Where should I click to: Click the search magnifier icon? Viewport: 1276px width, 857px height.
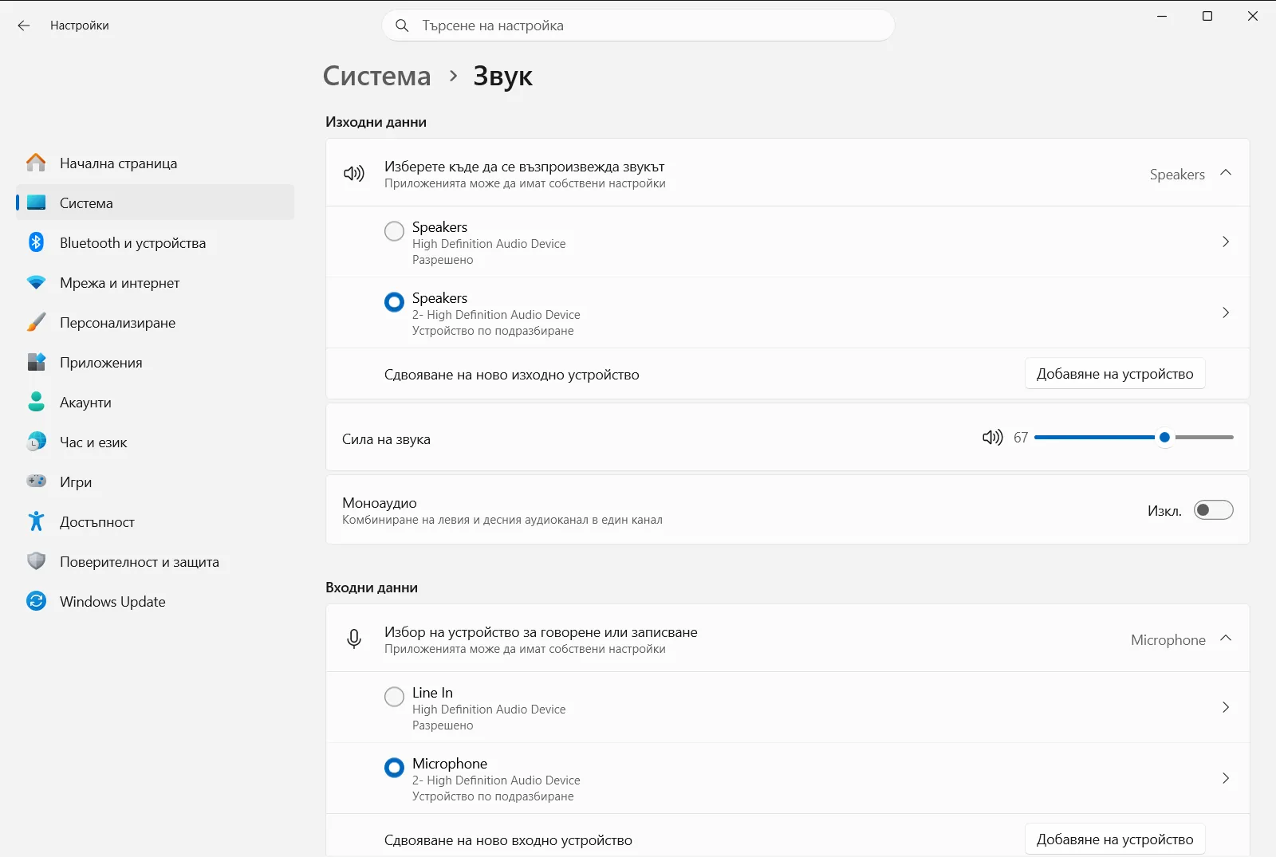point(403,26)
